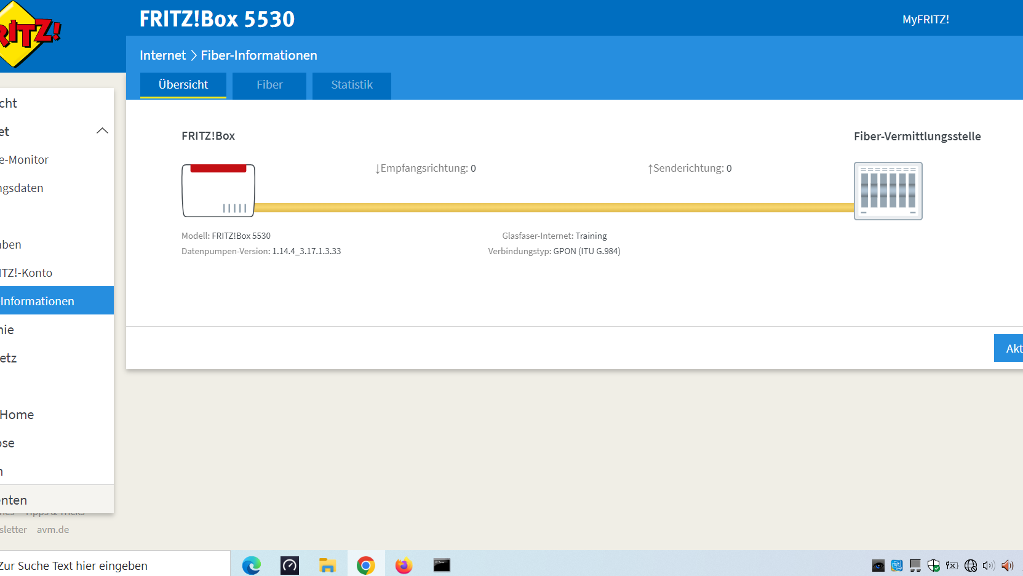Click the network globe icon in system tray
The width and height of the screenshot is (1023, 576).
971,566
